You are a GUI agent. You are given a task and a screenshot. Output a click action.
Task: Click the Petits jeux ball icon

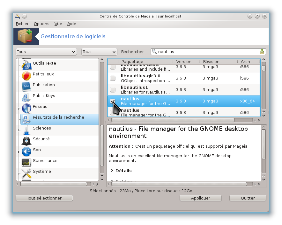(26, 76)
